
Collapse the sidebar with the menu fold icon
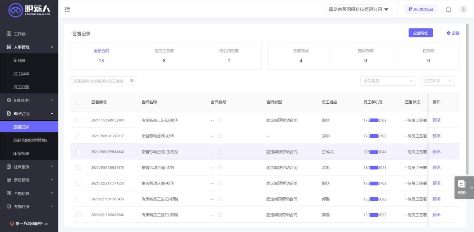point(67,9)
